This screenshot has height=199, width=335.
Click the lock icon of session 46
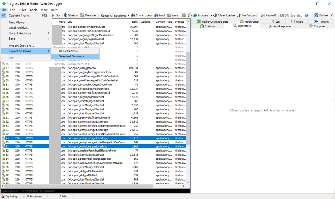click(4, 64)
